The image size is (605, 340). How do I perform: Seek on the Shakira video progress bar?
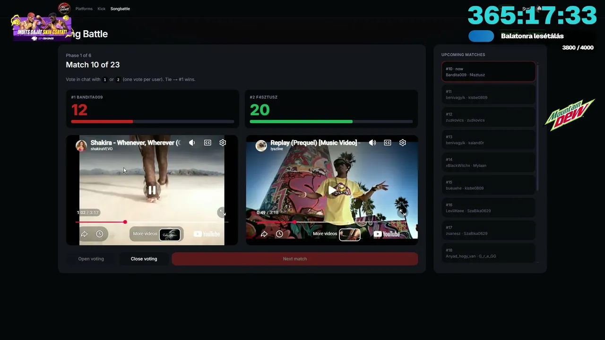pos(152,222)
